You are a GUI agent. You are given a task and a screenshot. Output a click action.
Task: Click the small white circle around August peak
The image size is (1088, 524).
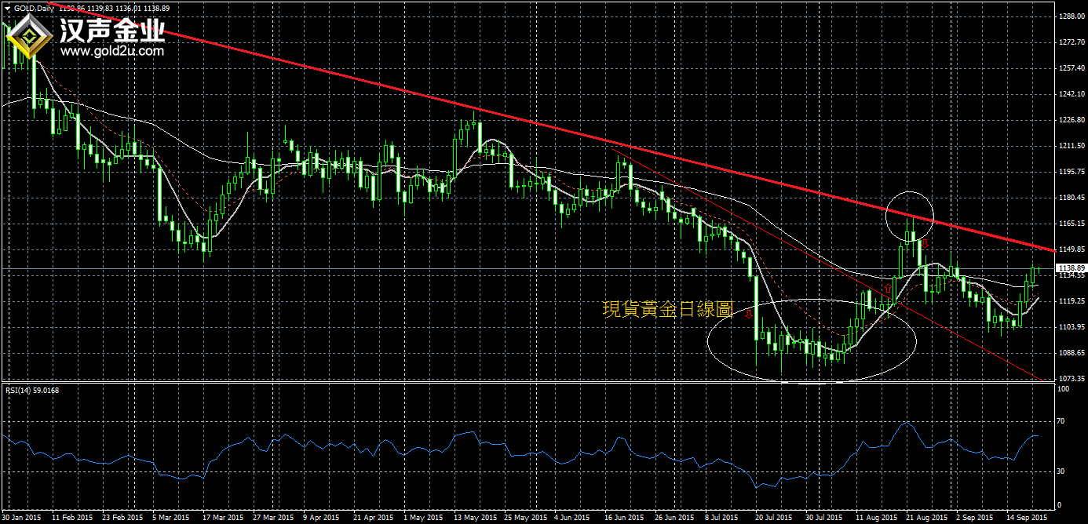pos(910,192)
